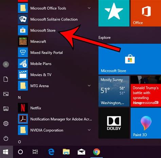Open the Microsoft Office Tools folder icon
161x158 pixels.
(23, 8)
